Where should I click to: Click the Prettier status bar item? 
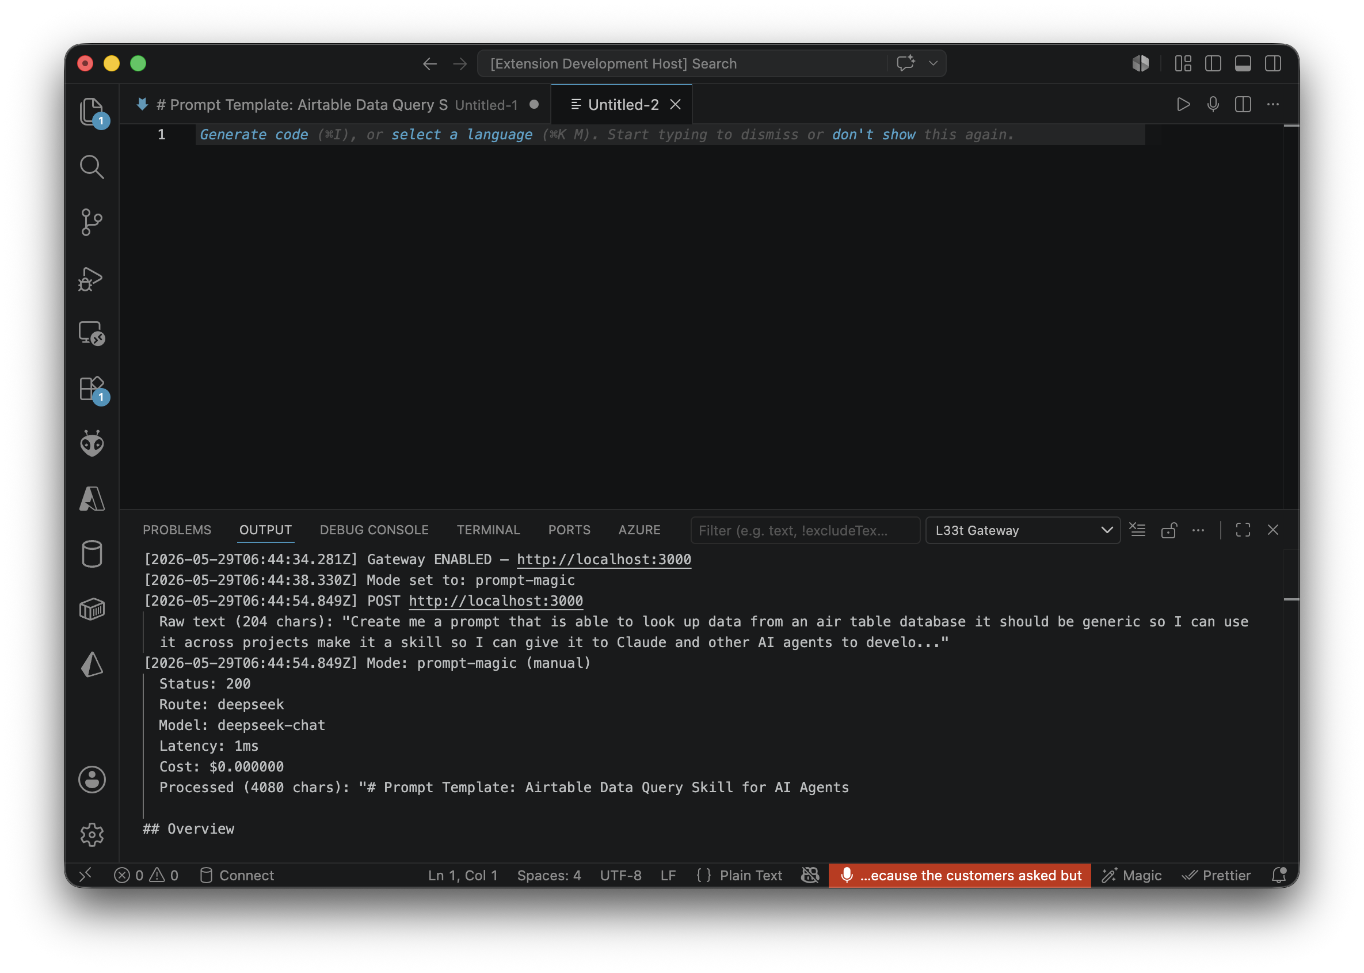pos(1216,876)
